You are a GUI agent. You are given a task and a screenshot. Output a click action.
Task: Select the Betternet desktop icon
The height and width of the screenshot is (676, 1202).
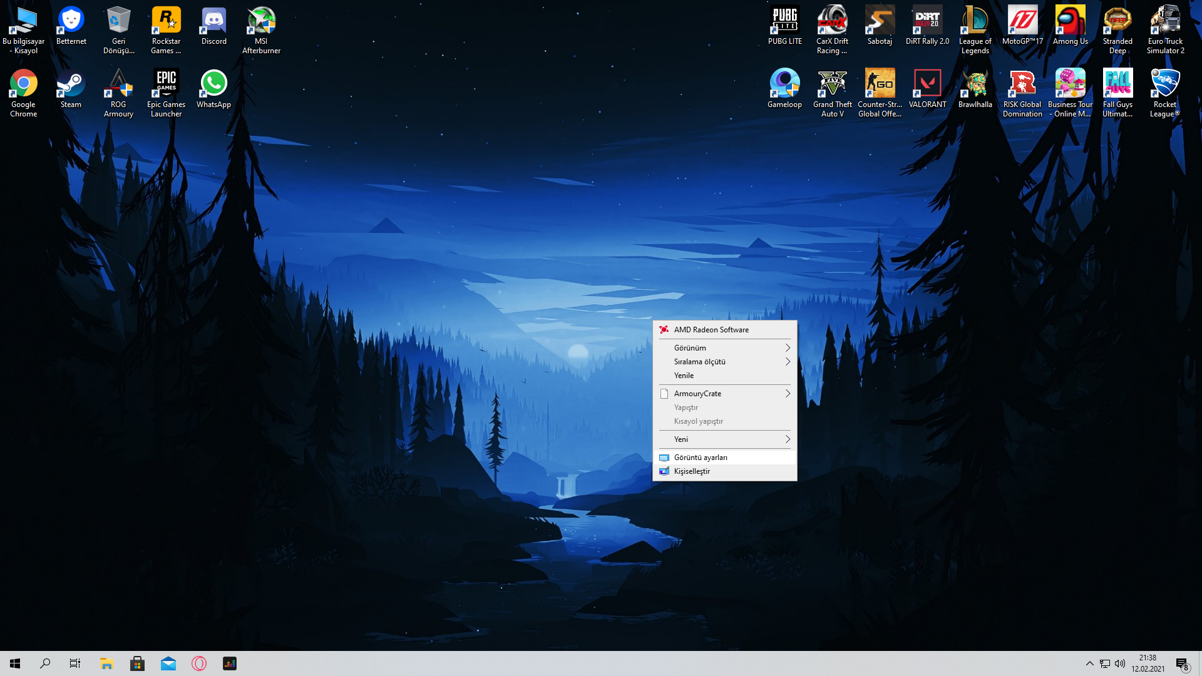[71, 26]
